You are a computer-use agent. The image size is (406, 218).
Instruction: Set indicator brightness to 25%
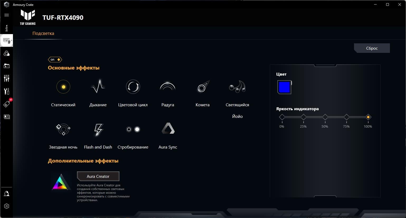pos(304,117)
